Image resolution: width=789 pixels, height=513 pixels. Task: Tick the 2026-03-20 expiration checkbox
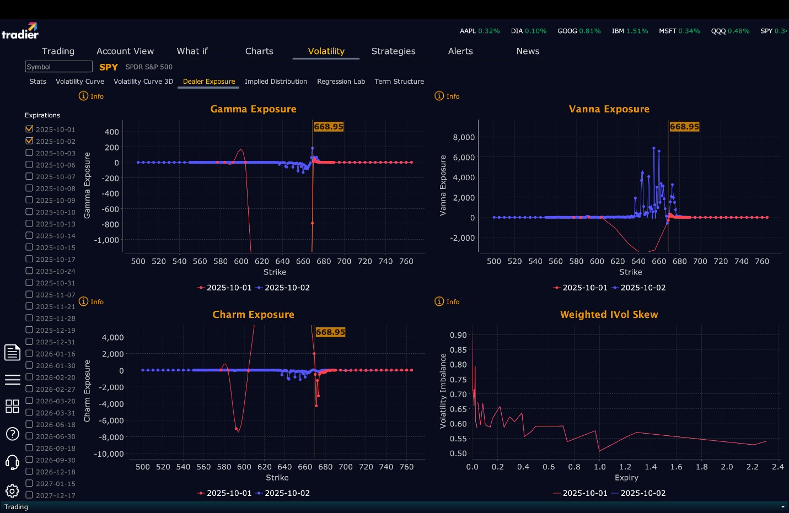pyautogui.click(x=29, y=401)
